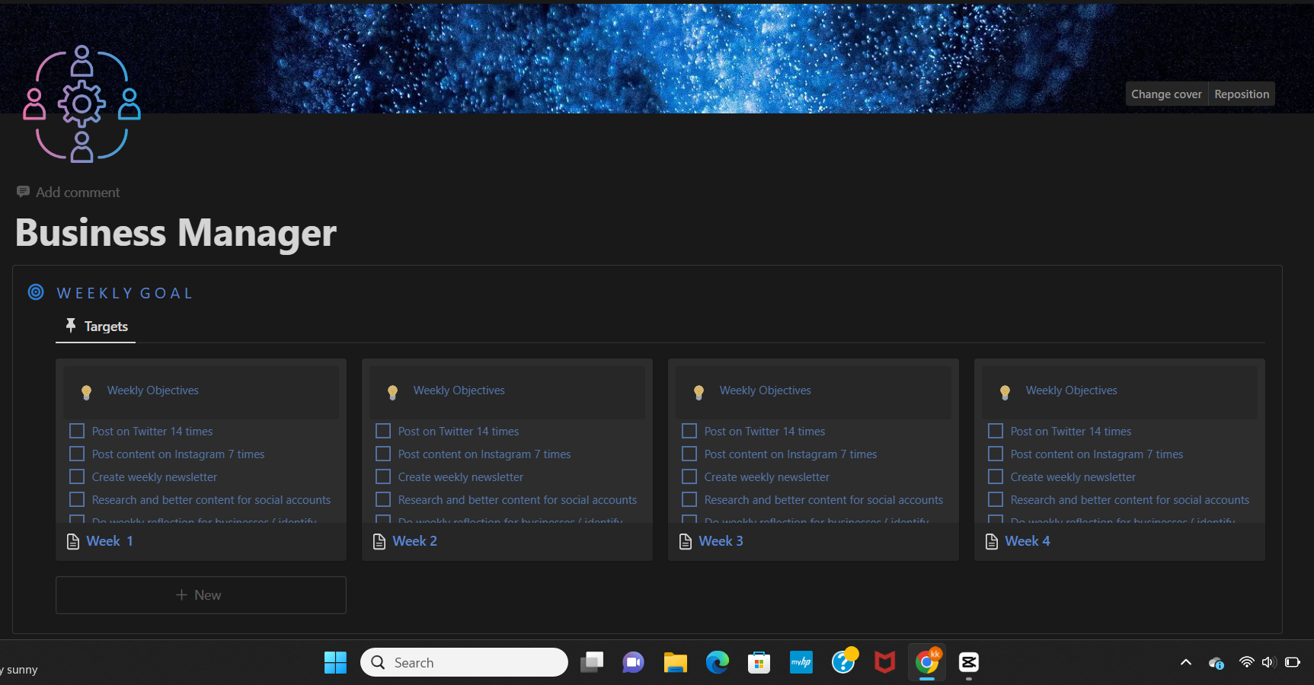This screenshot has width=1314, height=685.
Task: Open Microsoft Store from the taskbar
Action: click(x=759, y=662)
